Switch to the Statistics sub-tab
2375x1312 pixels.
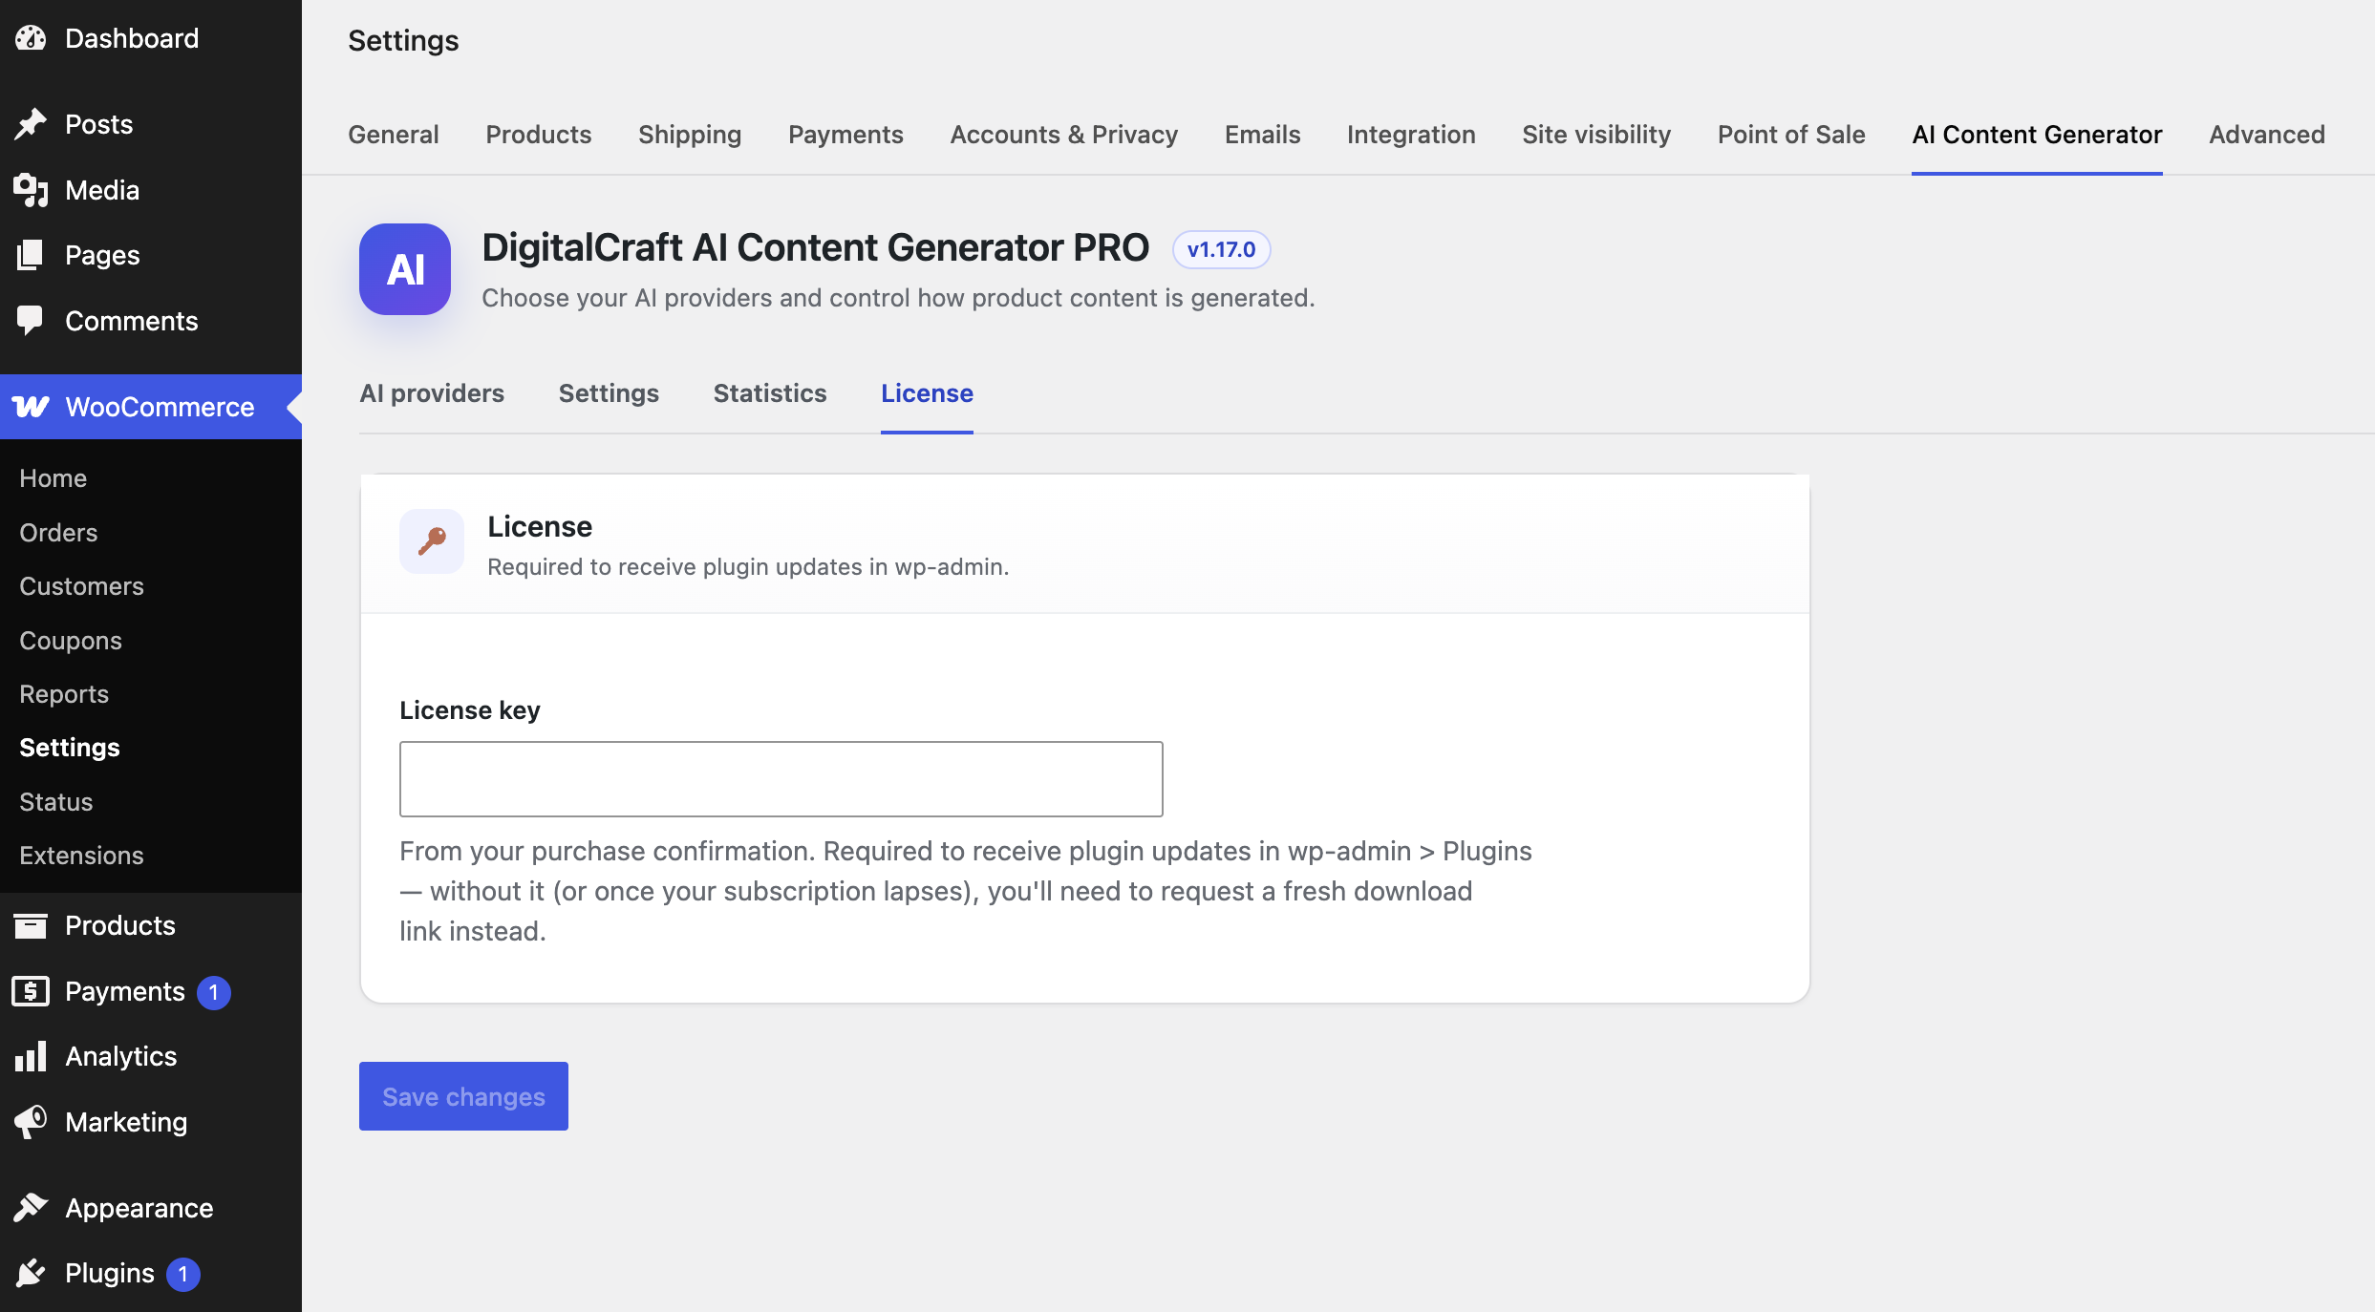click(770, 393)
